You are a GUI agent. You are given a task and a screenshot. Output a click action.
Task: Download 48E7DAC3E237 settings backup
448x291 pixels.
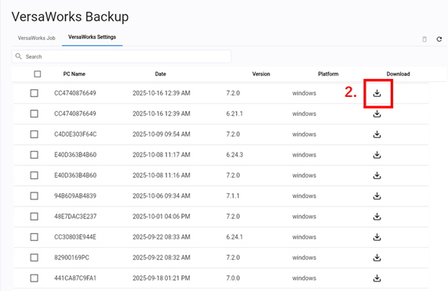coord(377,217)
